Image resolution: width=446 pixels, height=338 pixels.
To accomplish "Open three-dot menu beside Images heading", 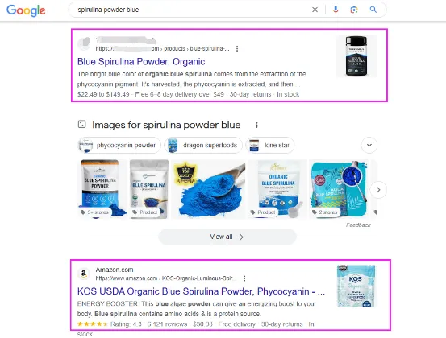I will click(256, 125).
